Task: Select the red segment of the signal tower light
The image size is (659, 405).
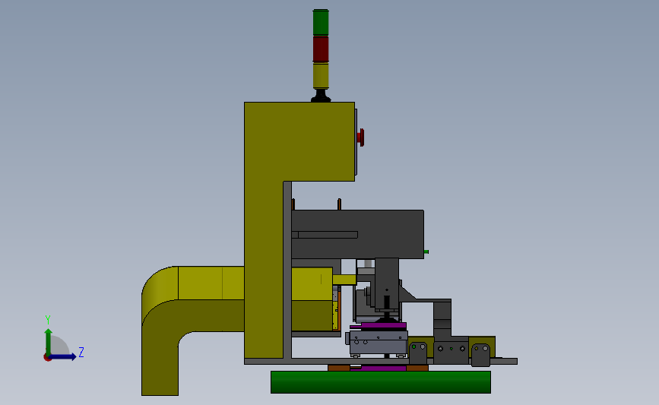Action: click(x=321, y=49)
